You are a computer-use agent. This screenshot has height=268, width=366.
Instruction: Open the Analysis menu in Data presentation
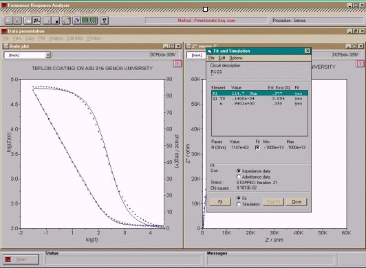coord(56,38)
